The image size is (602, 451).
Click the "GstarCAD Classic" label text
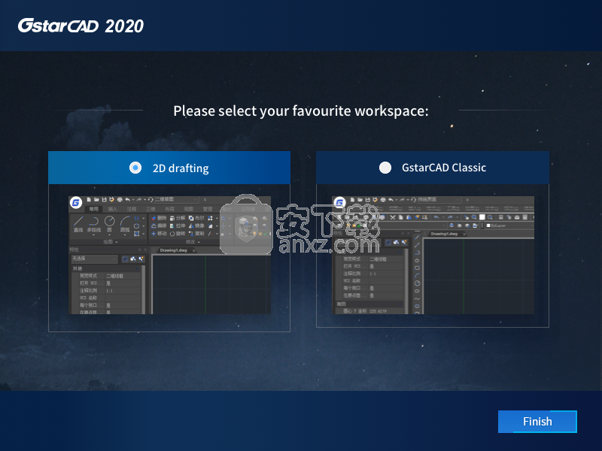point(444,168)
